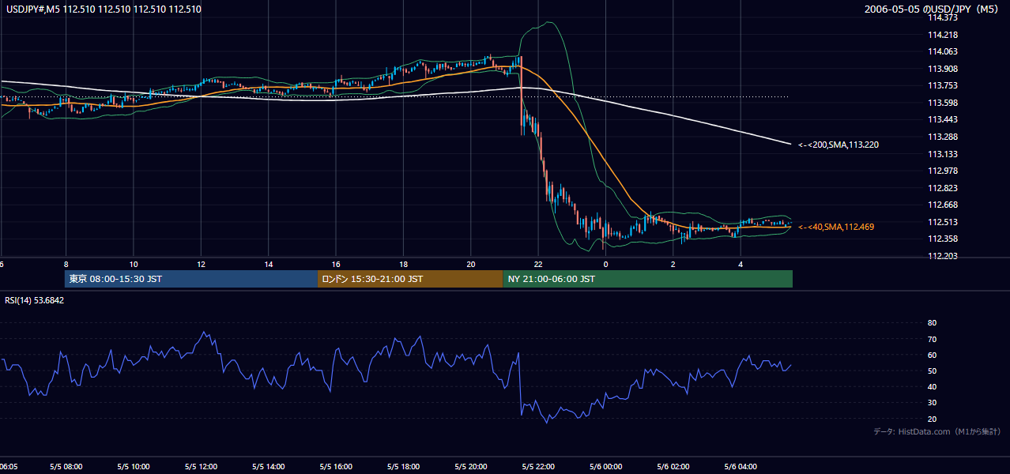1010x474 pixels.
Task: Click the RSI scale value 30
Action: (x=932, y=403)
